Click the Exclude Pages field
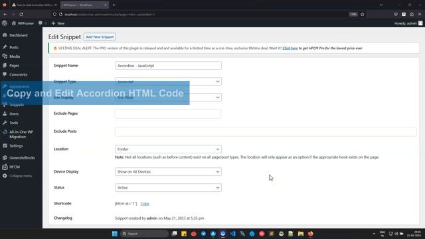 [x=168, y=114]
